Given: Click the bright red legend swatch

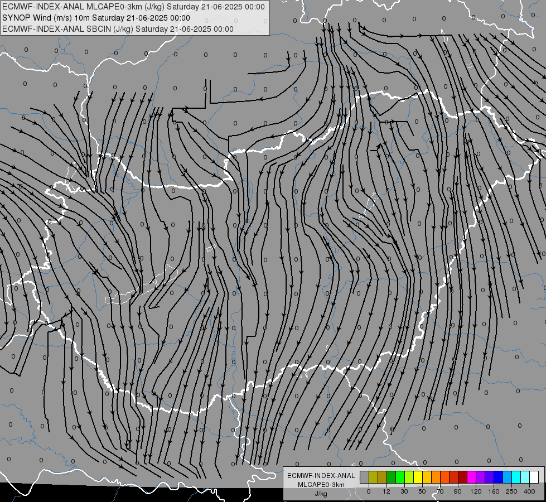Looking at the screenshot, I should (454, 477).
